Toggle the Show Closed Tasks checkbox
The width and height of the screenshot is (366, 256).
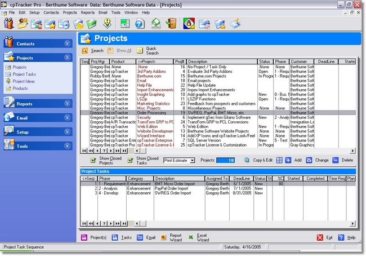(130, 160)
